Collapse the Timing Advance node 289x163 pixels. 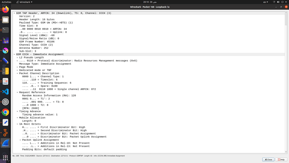17,111
